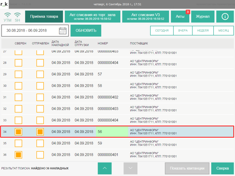Viewport: 235px width, 176px height.
Task: Click the Сверка button
Action: pos(222,168)
